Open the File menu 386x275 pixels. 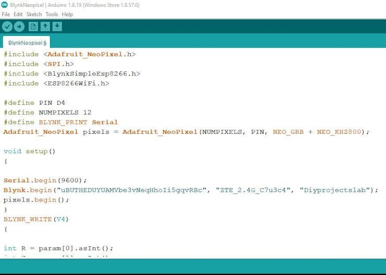click(x=6, y=14)
